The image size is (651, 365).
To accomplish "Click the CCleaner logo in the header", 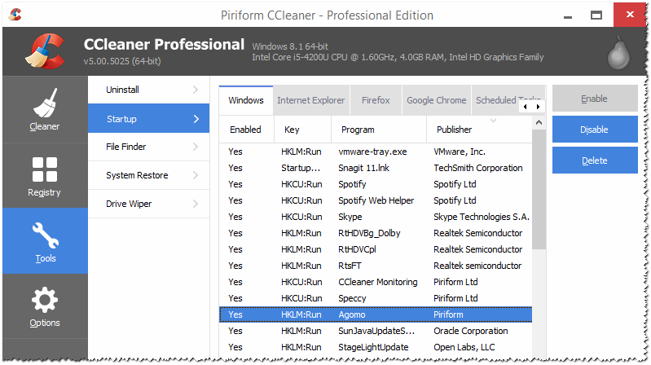I will click(x=41, y=51).
